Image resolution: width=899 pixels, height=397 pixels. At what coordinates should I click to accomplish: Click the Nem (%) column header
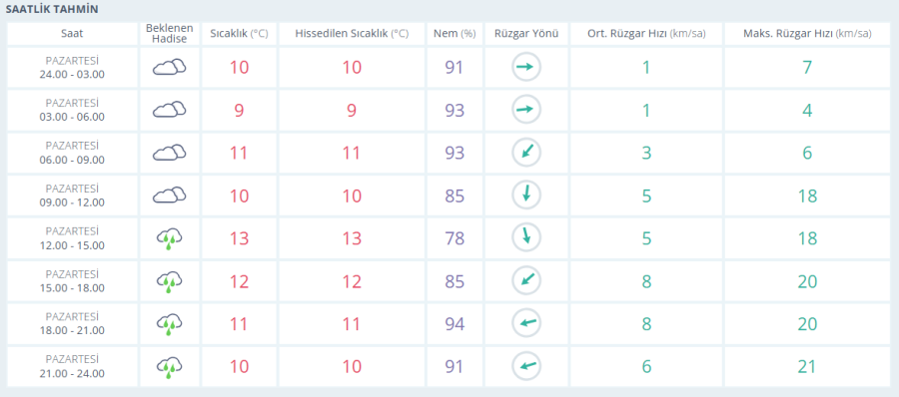[x=454, y=34]
